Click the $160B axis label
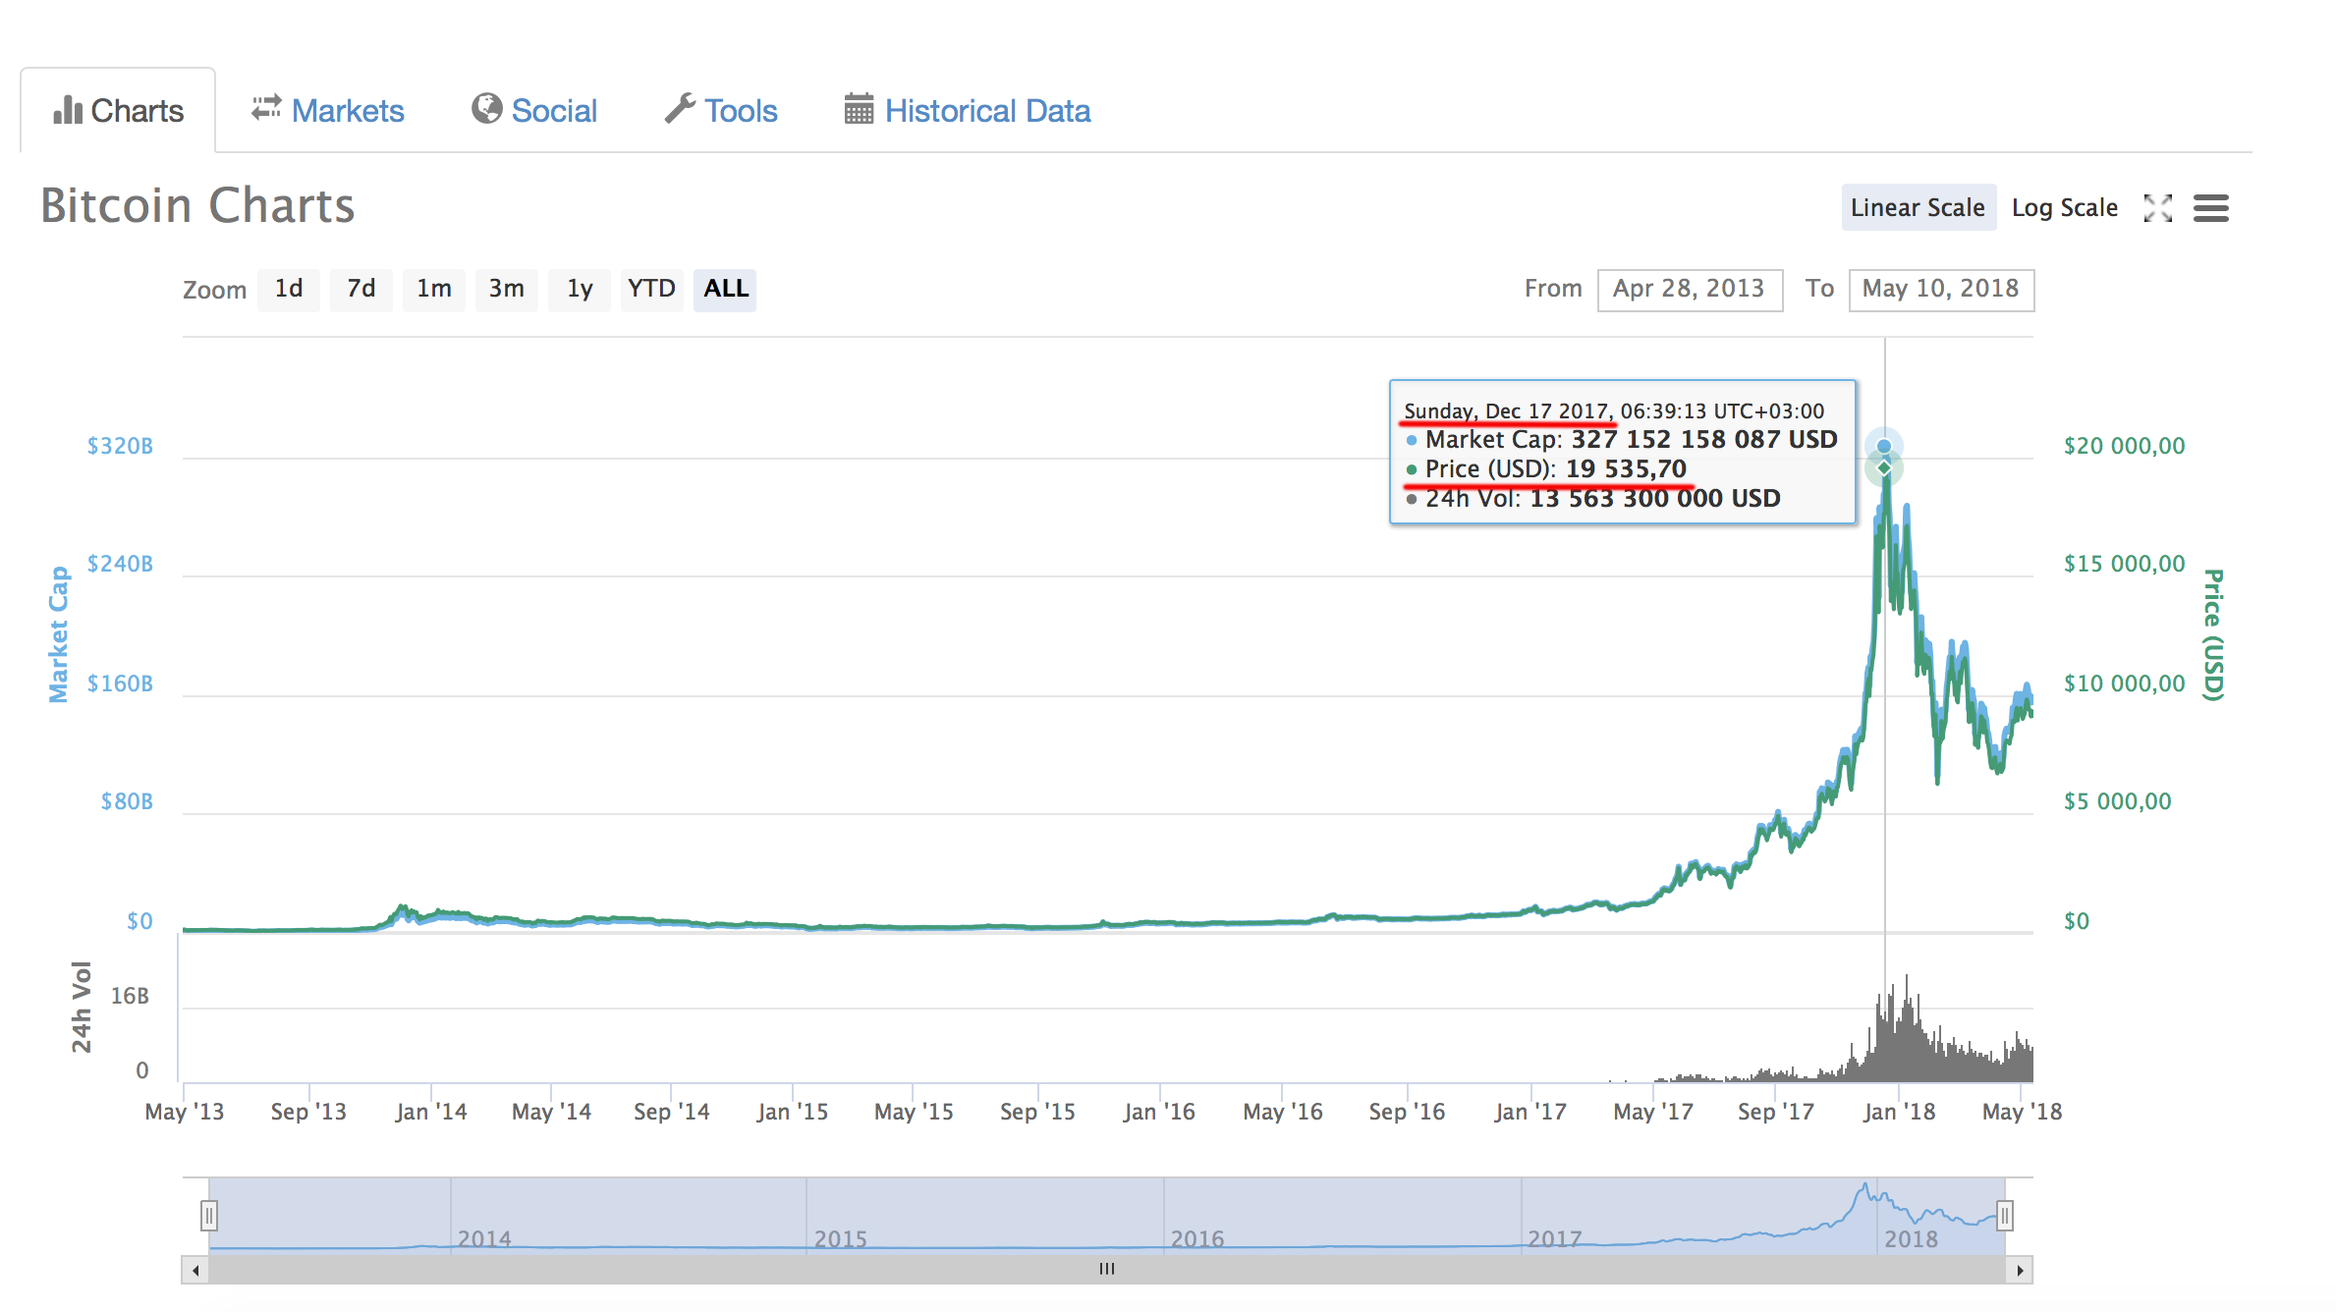 pos(120,683)
